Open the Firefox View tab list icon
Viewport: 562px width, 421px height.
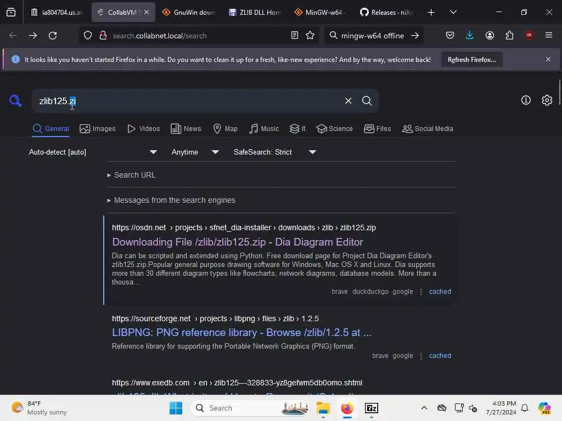[11, 12]
